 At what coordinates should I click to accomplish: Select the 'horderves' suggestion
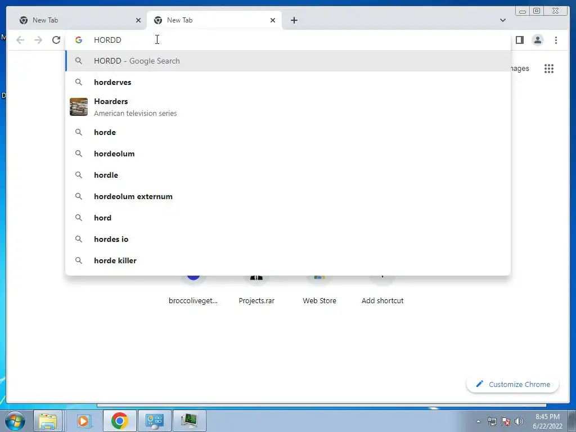coord(288,82)
